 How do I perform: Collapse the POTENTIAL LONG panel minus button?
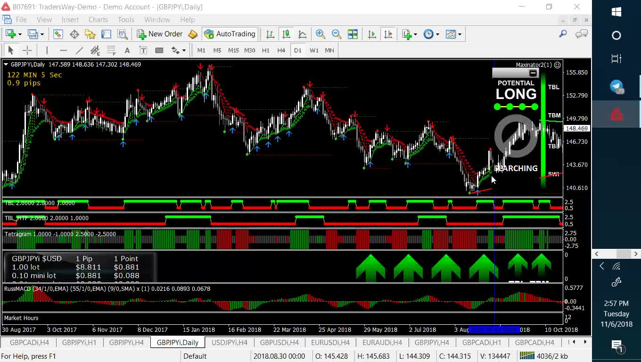pyautogui.click(x=533, y=73)
